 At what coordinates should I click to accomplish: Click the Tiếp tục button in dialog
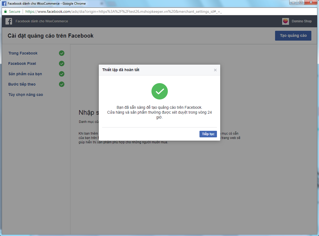click(x=208, y=134)
